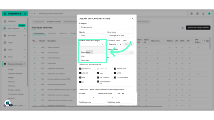This screenshot has width=214, height=120.
Task: Open the clock history icon
Action: 198,14
